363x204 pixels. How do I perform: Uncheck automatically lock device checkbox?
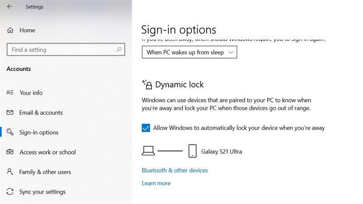coord(146,128)
